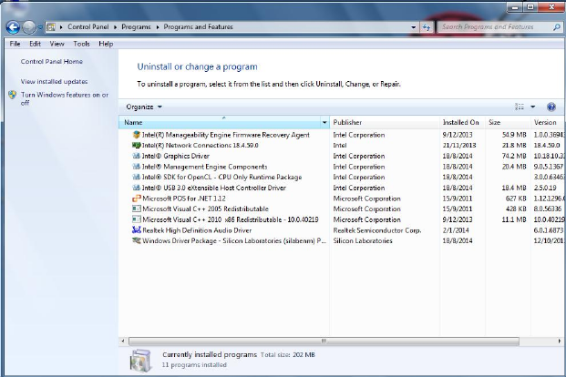Select Intel Graphics Driver name text
The height and width of the screenshot is (377, 566).
tap(176, 157)
